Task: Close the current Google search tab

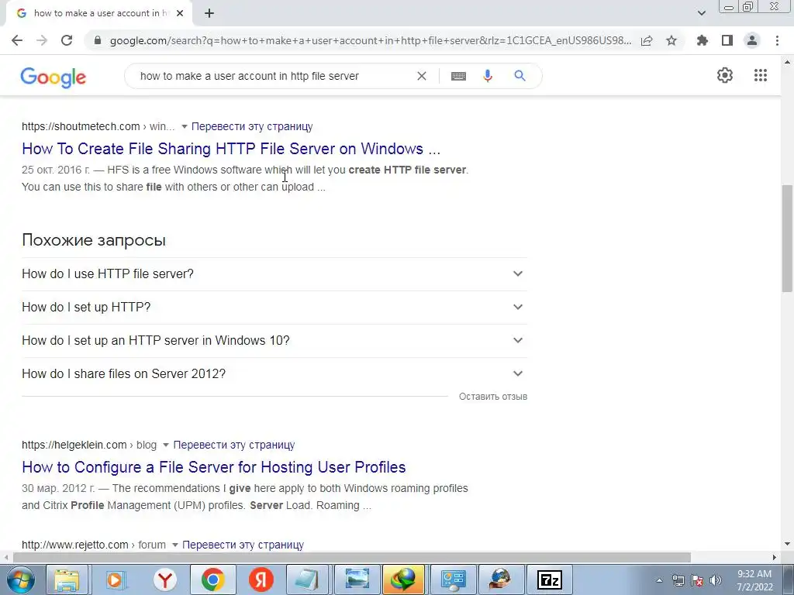Action: (x=180, y=13)
